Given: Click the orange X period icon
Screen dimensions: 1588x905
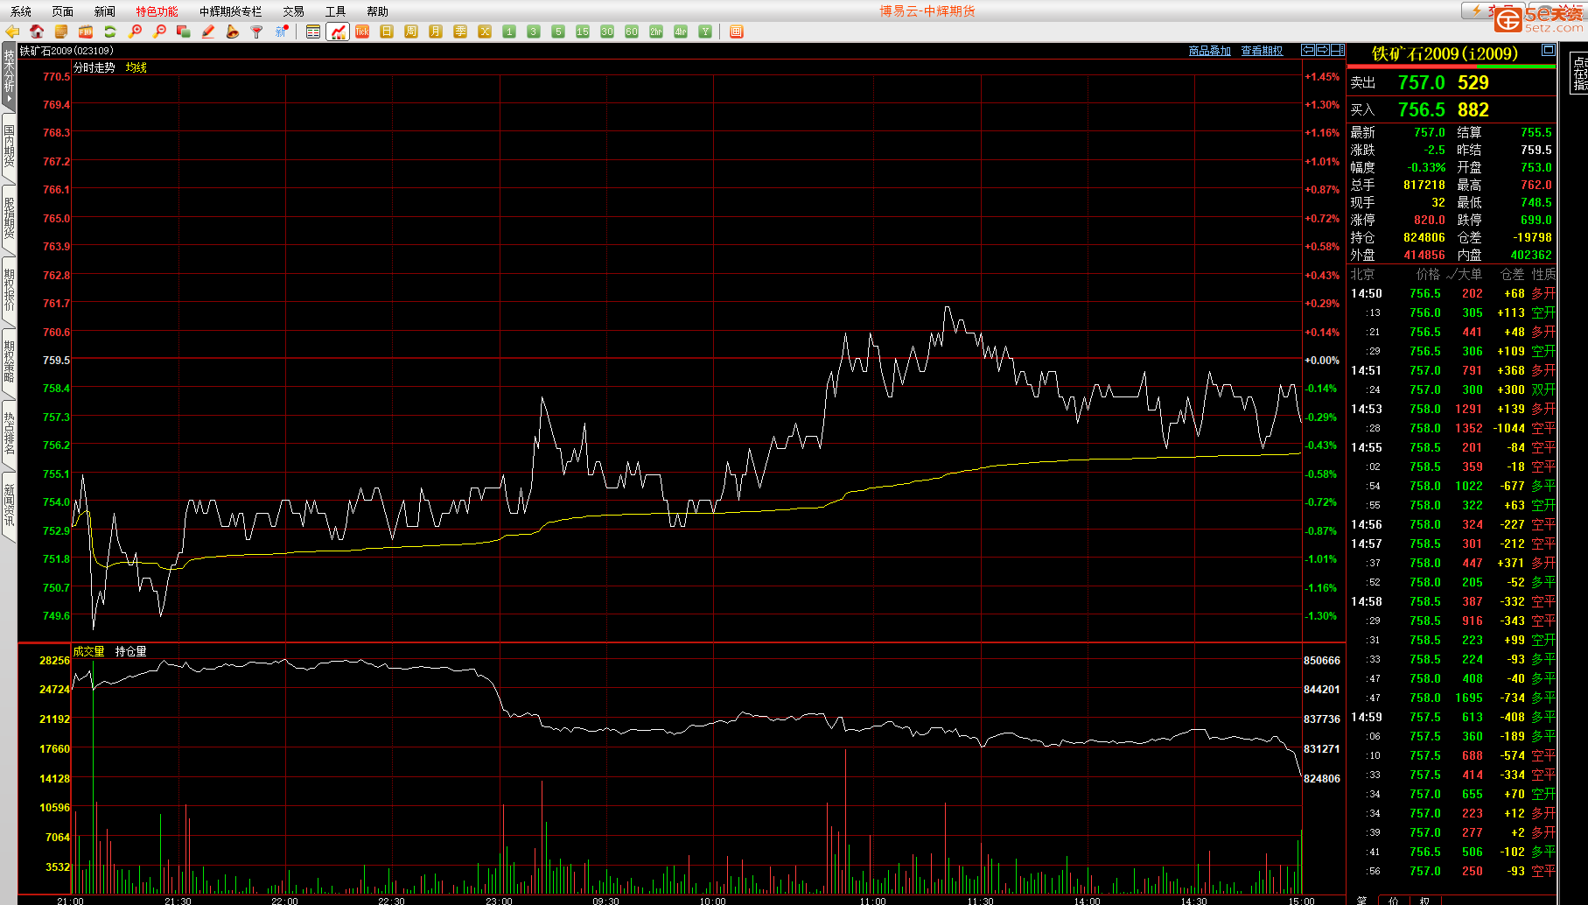Looking at the screenshot, I should [485, 32].
